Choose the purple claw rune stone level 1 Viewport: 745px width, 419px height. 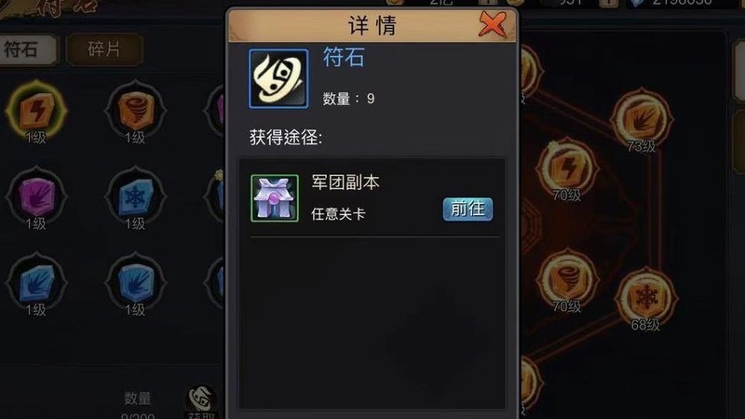[36, 196]
